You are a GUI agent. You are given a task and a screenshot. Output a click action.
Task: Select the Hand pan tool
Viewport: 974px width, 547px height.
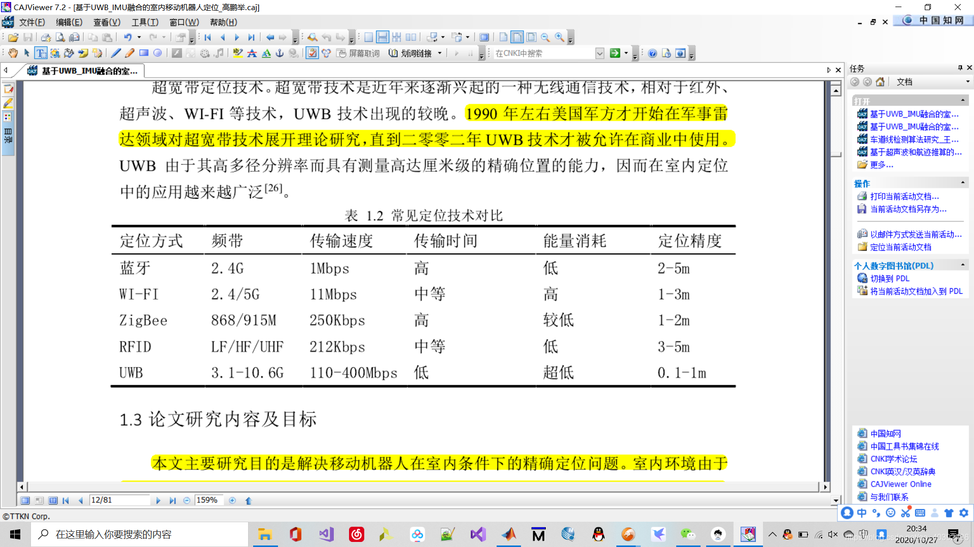[x=13, y=53]
